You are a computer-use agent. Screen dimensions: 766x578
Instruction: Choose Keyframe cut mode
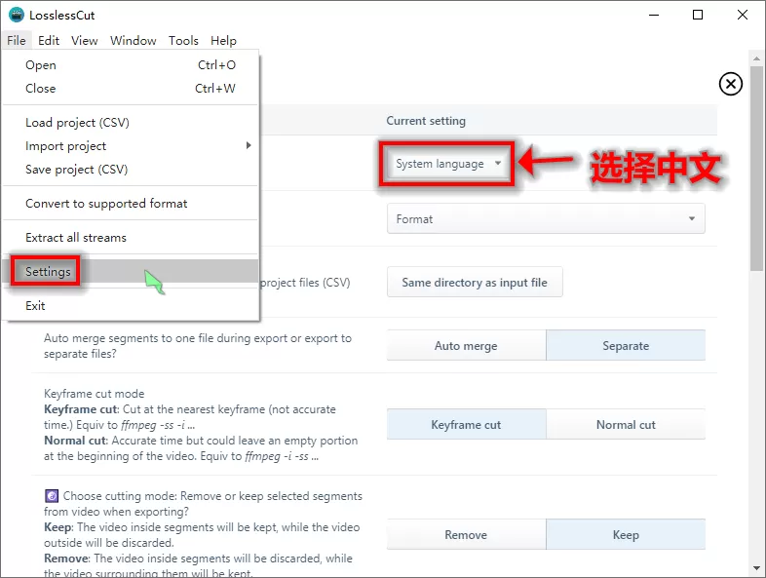click(466, 425)
